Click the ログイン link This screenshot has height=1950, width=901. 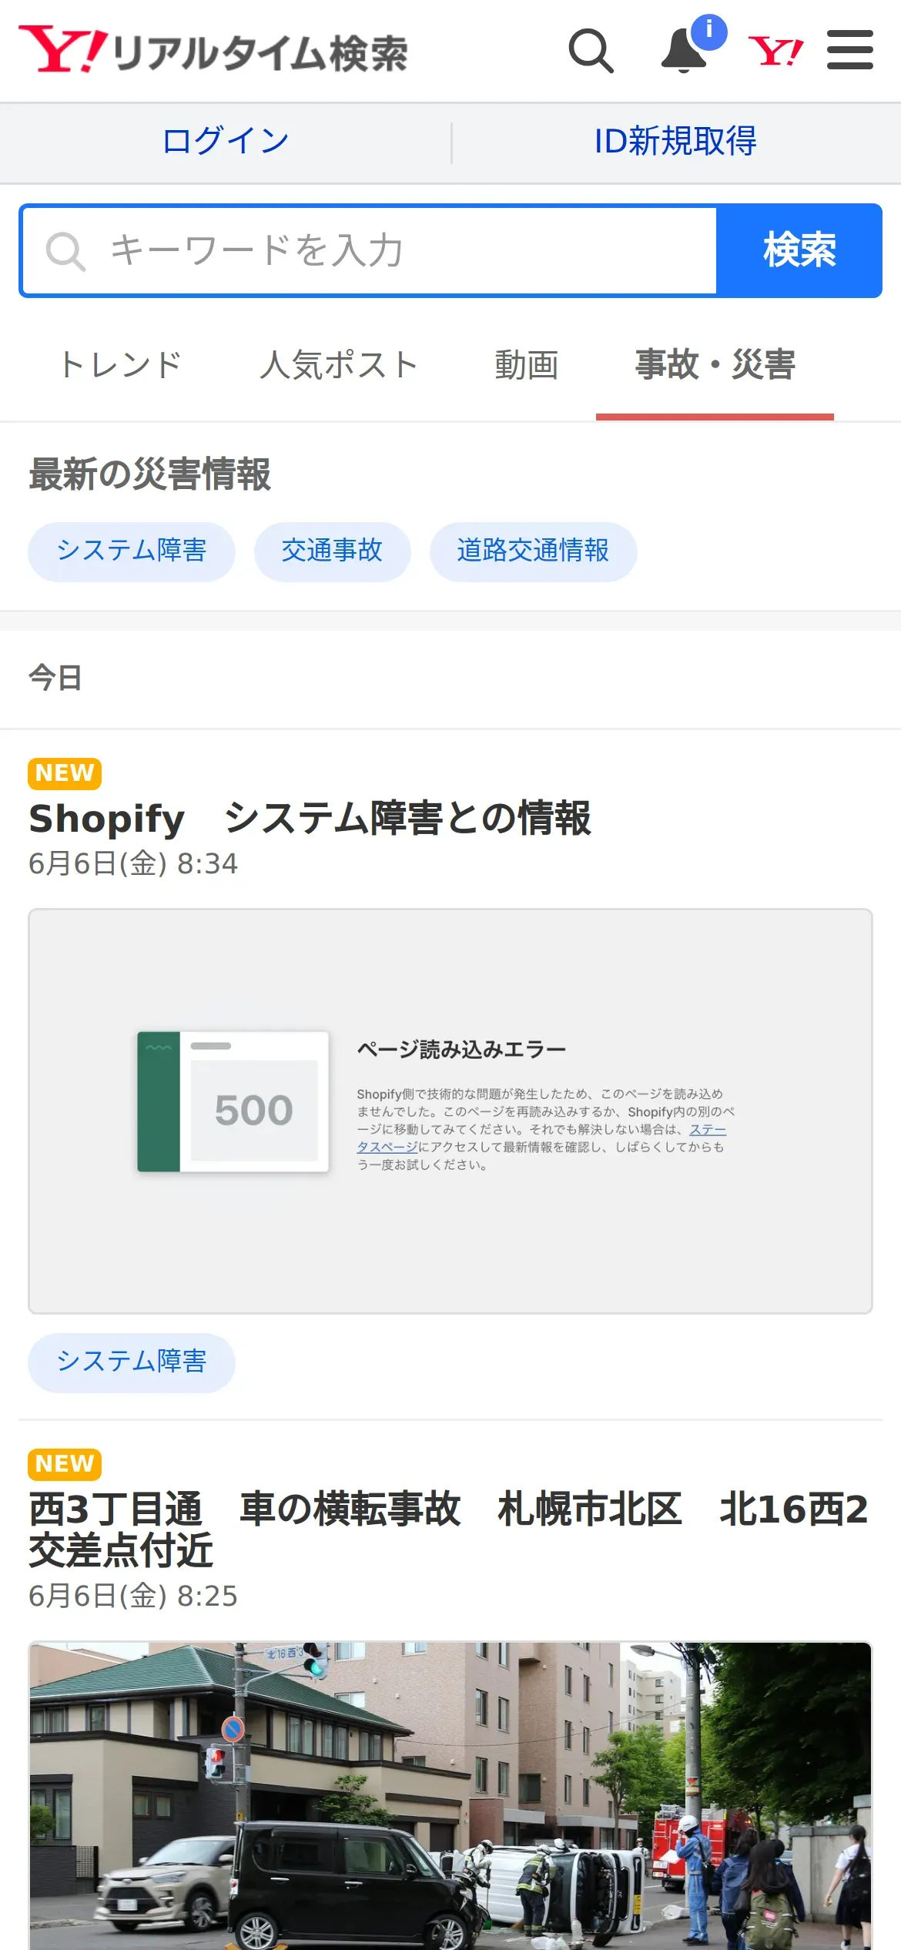point(225,142)
